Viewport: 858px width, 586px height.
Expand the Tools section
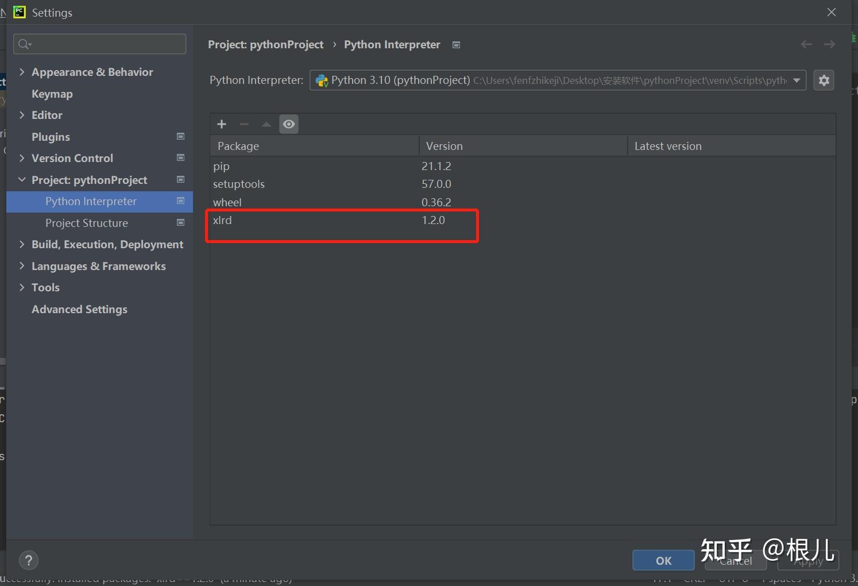(22, 287)
